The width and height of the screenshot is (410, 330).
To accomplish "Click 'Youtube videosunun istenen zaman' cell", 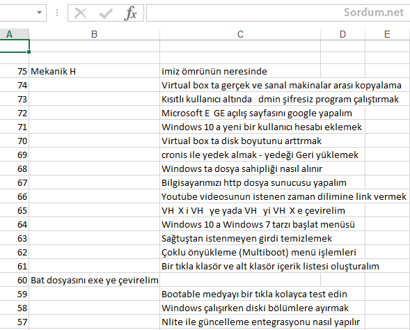I will pyautogui.click(x=240, y=196).
